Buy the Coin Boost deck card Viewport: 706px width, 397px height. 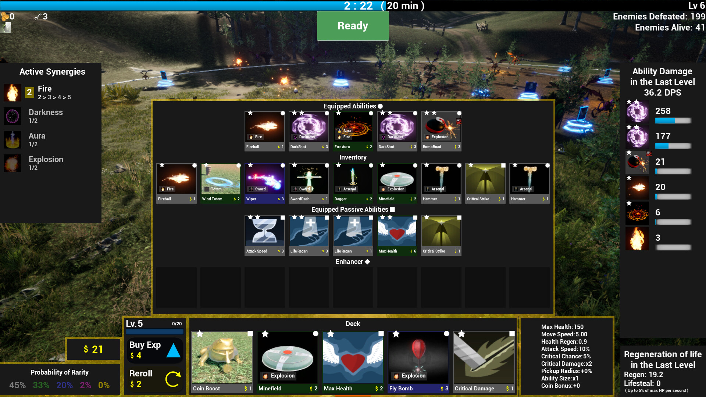(x=222, y=362)
